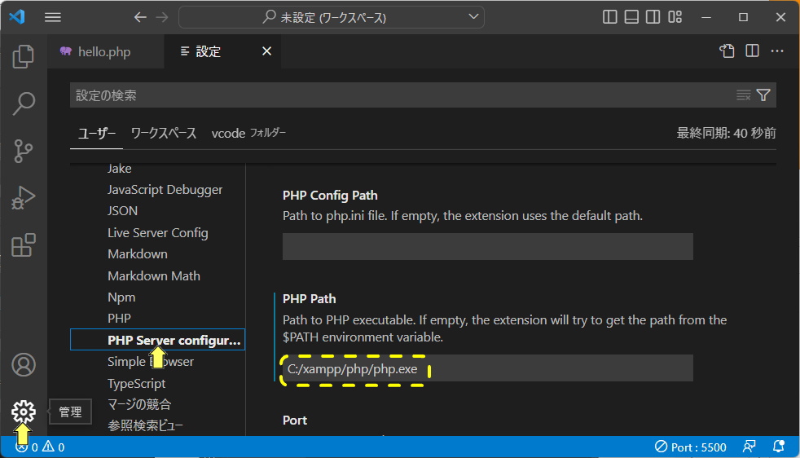Open the Accounts menu icon
The height and width of the screenshot is (458, 800).
pos(24,364)
